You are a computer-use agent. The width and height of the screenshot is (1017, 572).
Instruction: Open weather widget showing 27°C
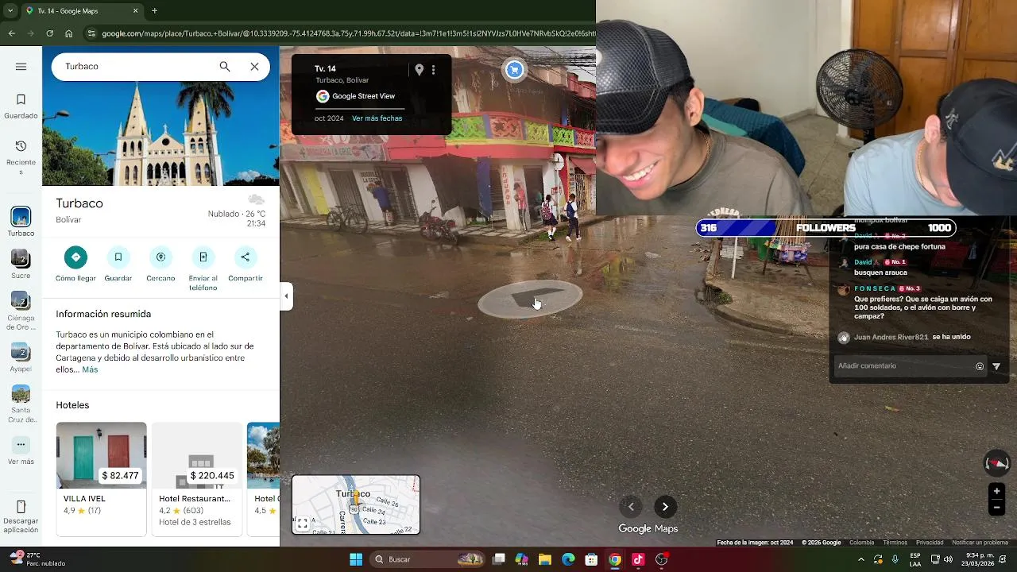click(x=37, y=559)
